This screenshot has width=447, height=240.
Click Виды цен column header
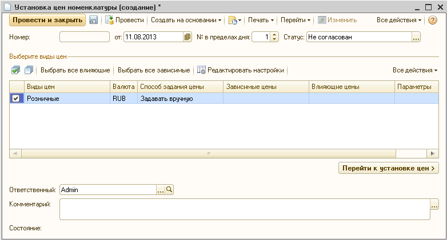pos(67,87)
